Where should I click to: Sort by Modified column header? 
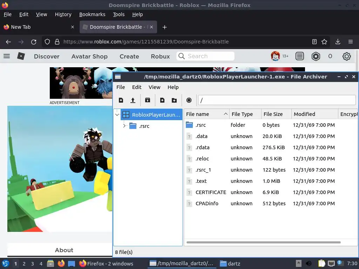point(314,114)
